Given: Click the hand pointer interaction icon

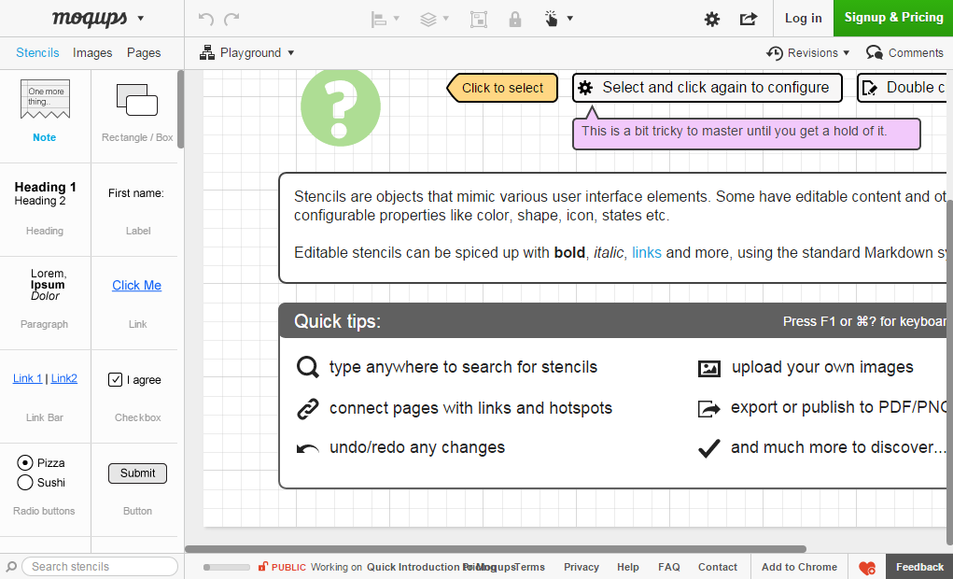Looking at the screenshot, I should click(x=552, y=19).
